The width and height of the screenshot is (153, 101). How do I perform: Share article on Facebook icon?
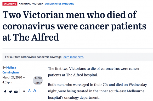tap(5, 92)
